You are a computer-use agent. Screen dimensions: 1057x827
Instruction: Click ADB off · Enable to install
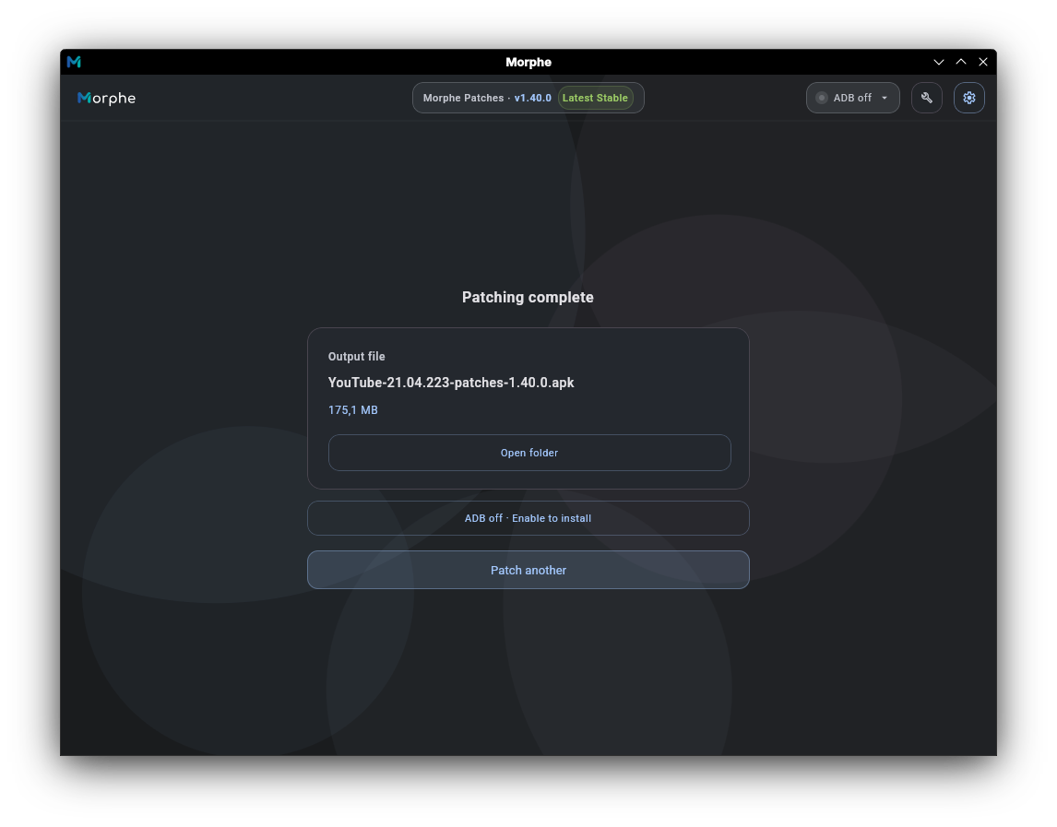pyautogui.click(x=528, y=518)
